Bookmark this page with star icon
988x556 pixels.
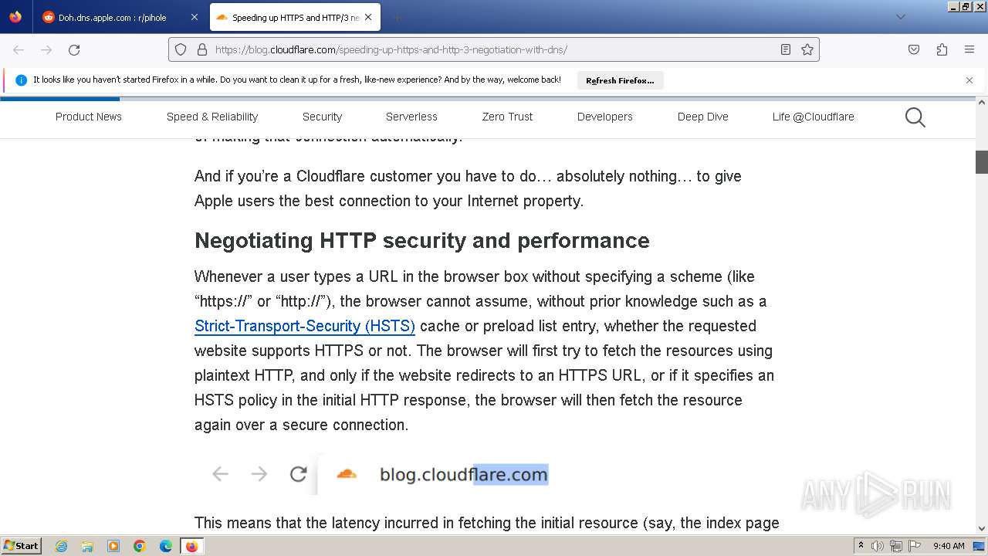tap(807, 49)
